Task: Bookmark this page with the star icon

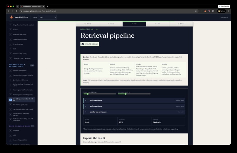Action: (x=196, y=11)
